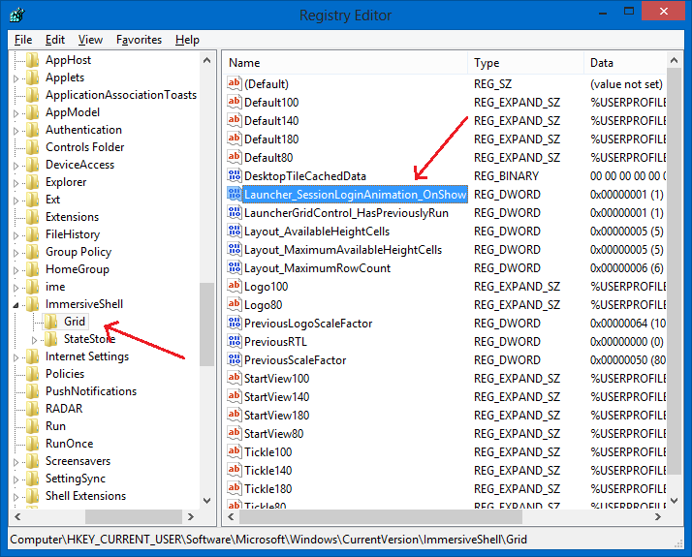
Task: Select the HomeGroup key in the tree
Action: 78,269
